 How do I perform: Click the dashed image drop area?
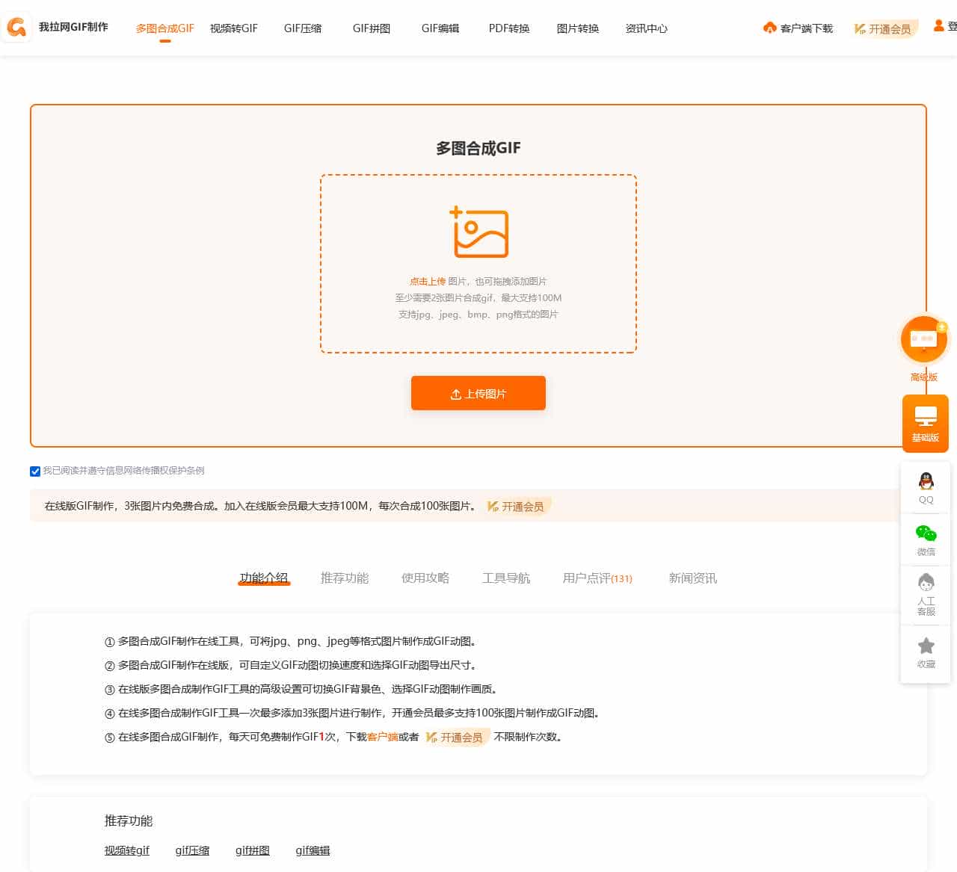pos(478,263)
